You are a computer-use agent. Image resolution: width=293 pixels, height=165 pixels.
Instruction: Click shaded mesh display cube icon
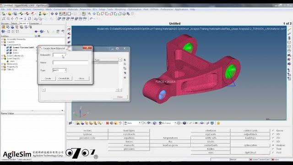pyautogui.click(x=184, y=123)
